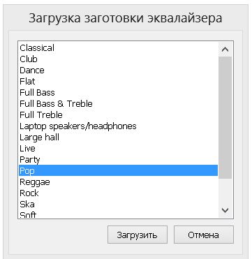Viewport: 252px width, 259px height.
Task: Select Dance from the preset list
Action: pos(118,71)
